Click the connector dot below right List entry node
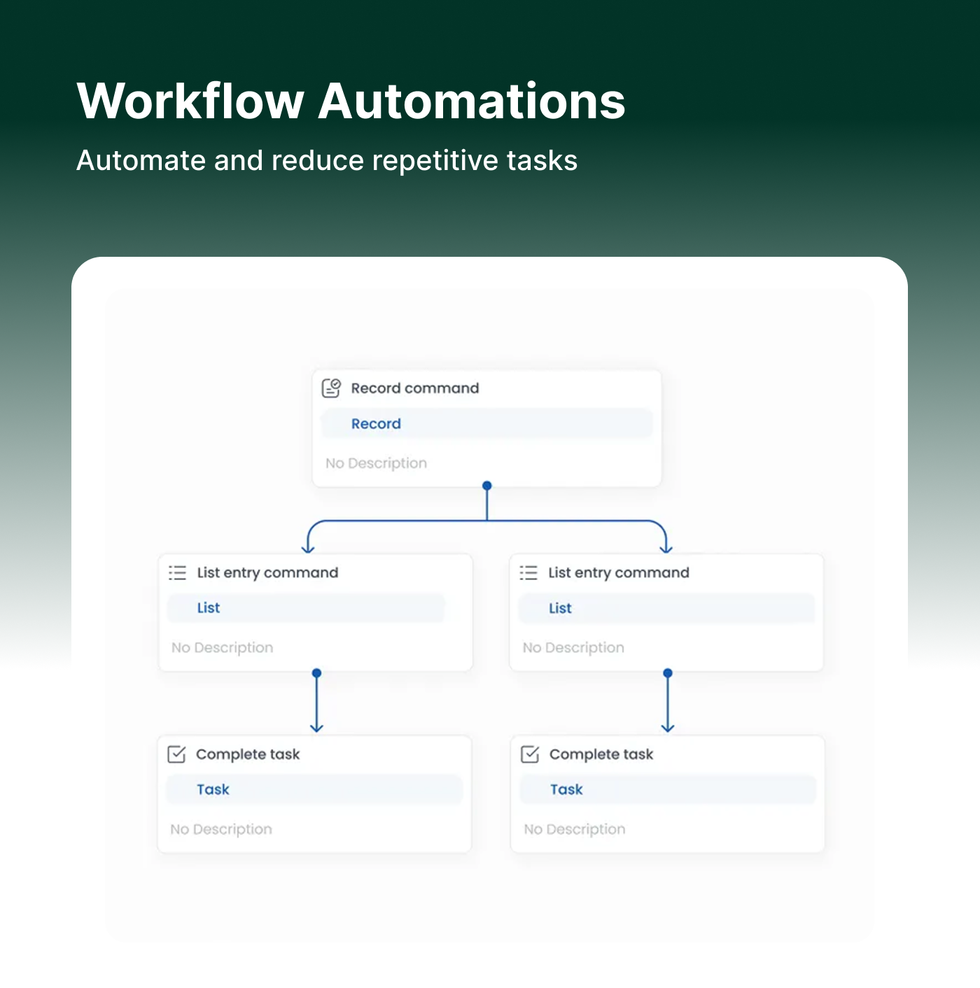980x988 pixels. pyautogui.click(x=668, y=672)
